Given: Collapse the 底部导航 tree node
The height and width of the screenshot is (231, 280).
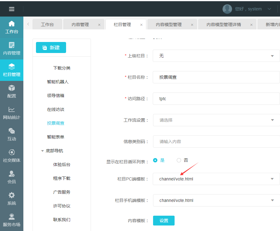Looking at the screenshot, I should (x=42, y=151).
